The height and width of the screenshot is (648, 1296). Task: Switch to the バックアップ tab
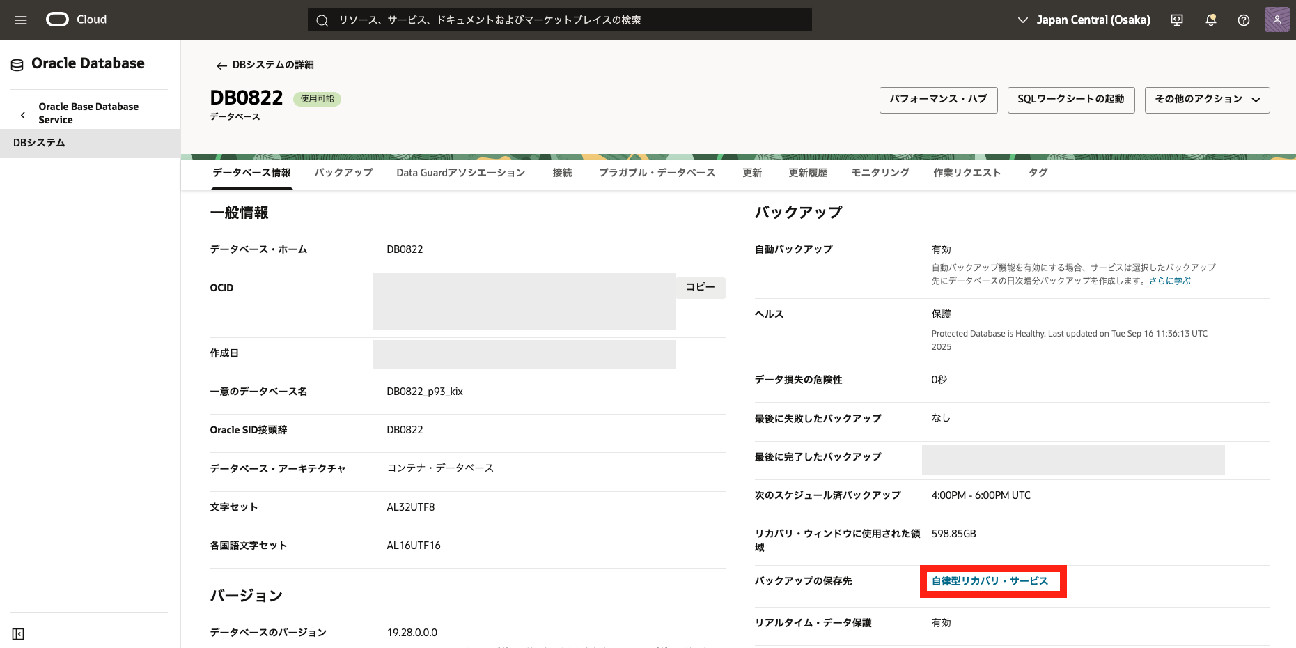(x=343, y=173)
